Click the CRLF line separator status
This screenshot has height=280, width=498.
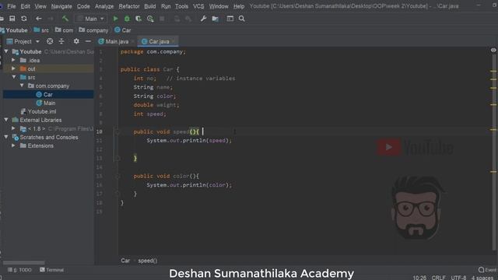point(438,278)
